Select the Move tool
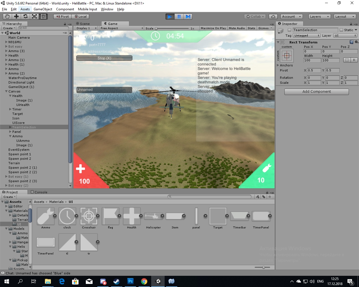 click(x=16, y=17)
